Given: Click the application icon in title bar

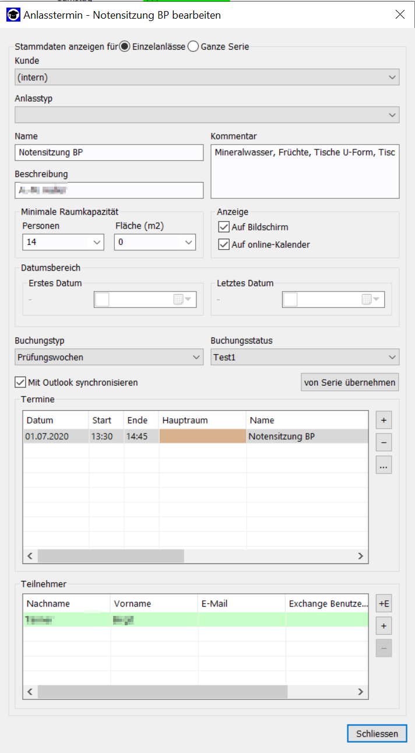Looking at the screenshot, I should (x=13, y=15).
